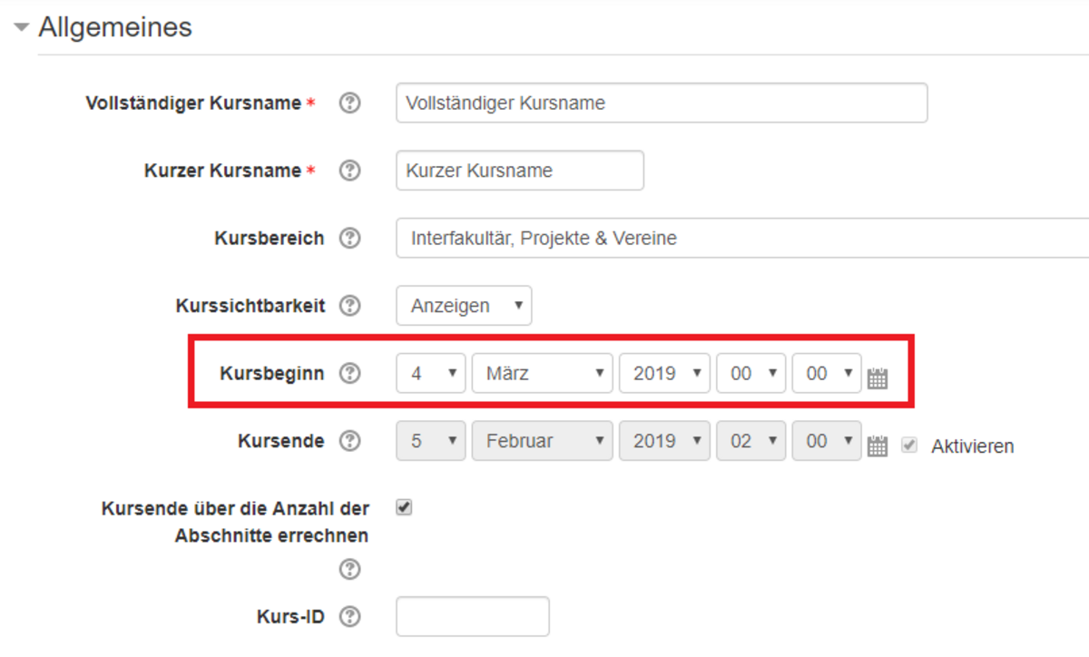This screenshot has height=657, width=1089.
Task: Click the Kurzer Kursname text field
Action: coord(519,171)
